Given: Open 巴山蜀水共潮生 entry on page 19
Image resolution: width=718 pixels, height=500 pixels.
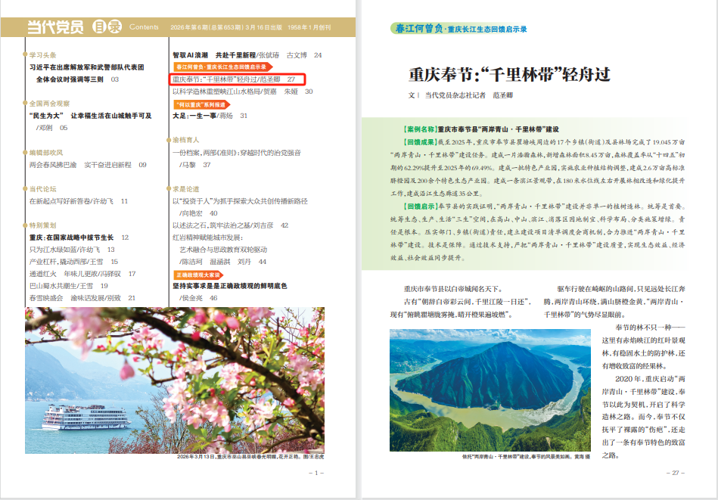Looking at the screenshot, I should coord(68,286).
